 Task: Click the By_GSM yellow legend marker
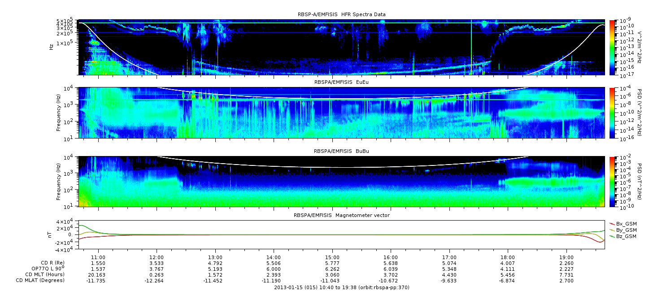click(x=612, y=230)
